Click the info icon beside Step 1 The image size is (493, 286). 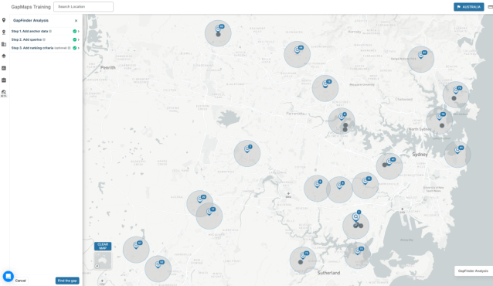50,31
